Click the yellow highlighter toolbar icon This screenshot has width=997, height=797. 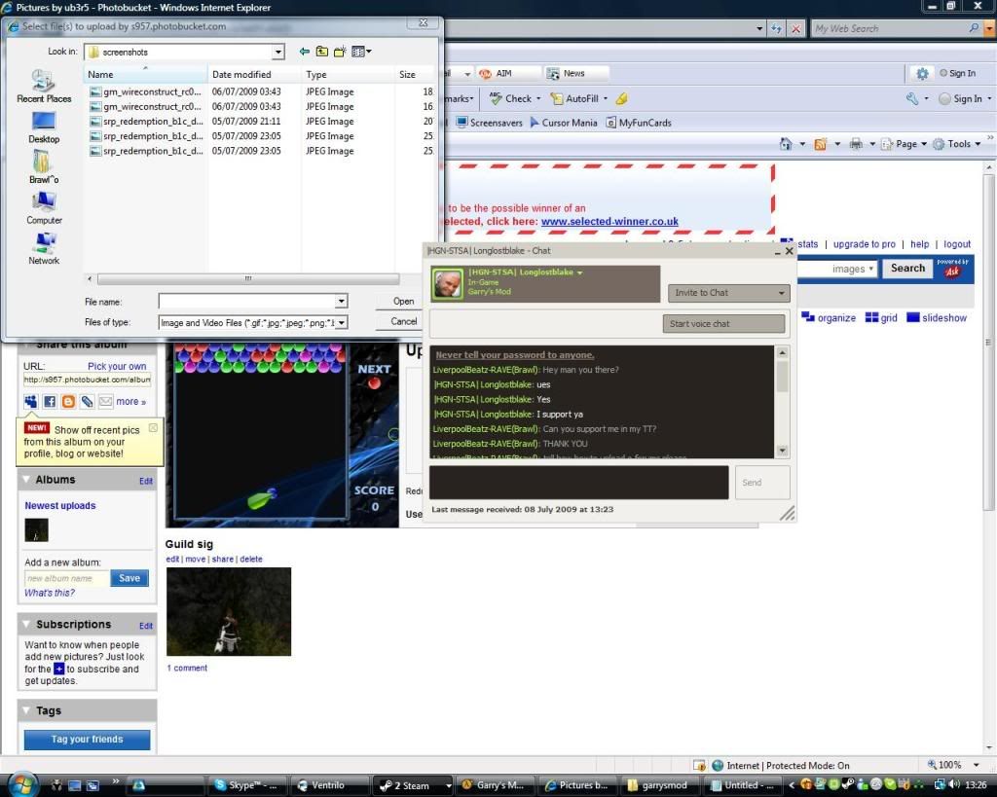click(622, 98)
